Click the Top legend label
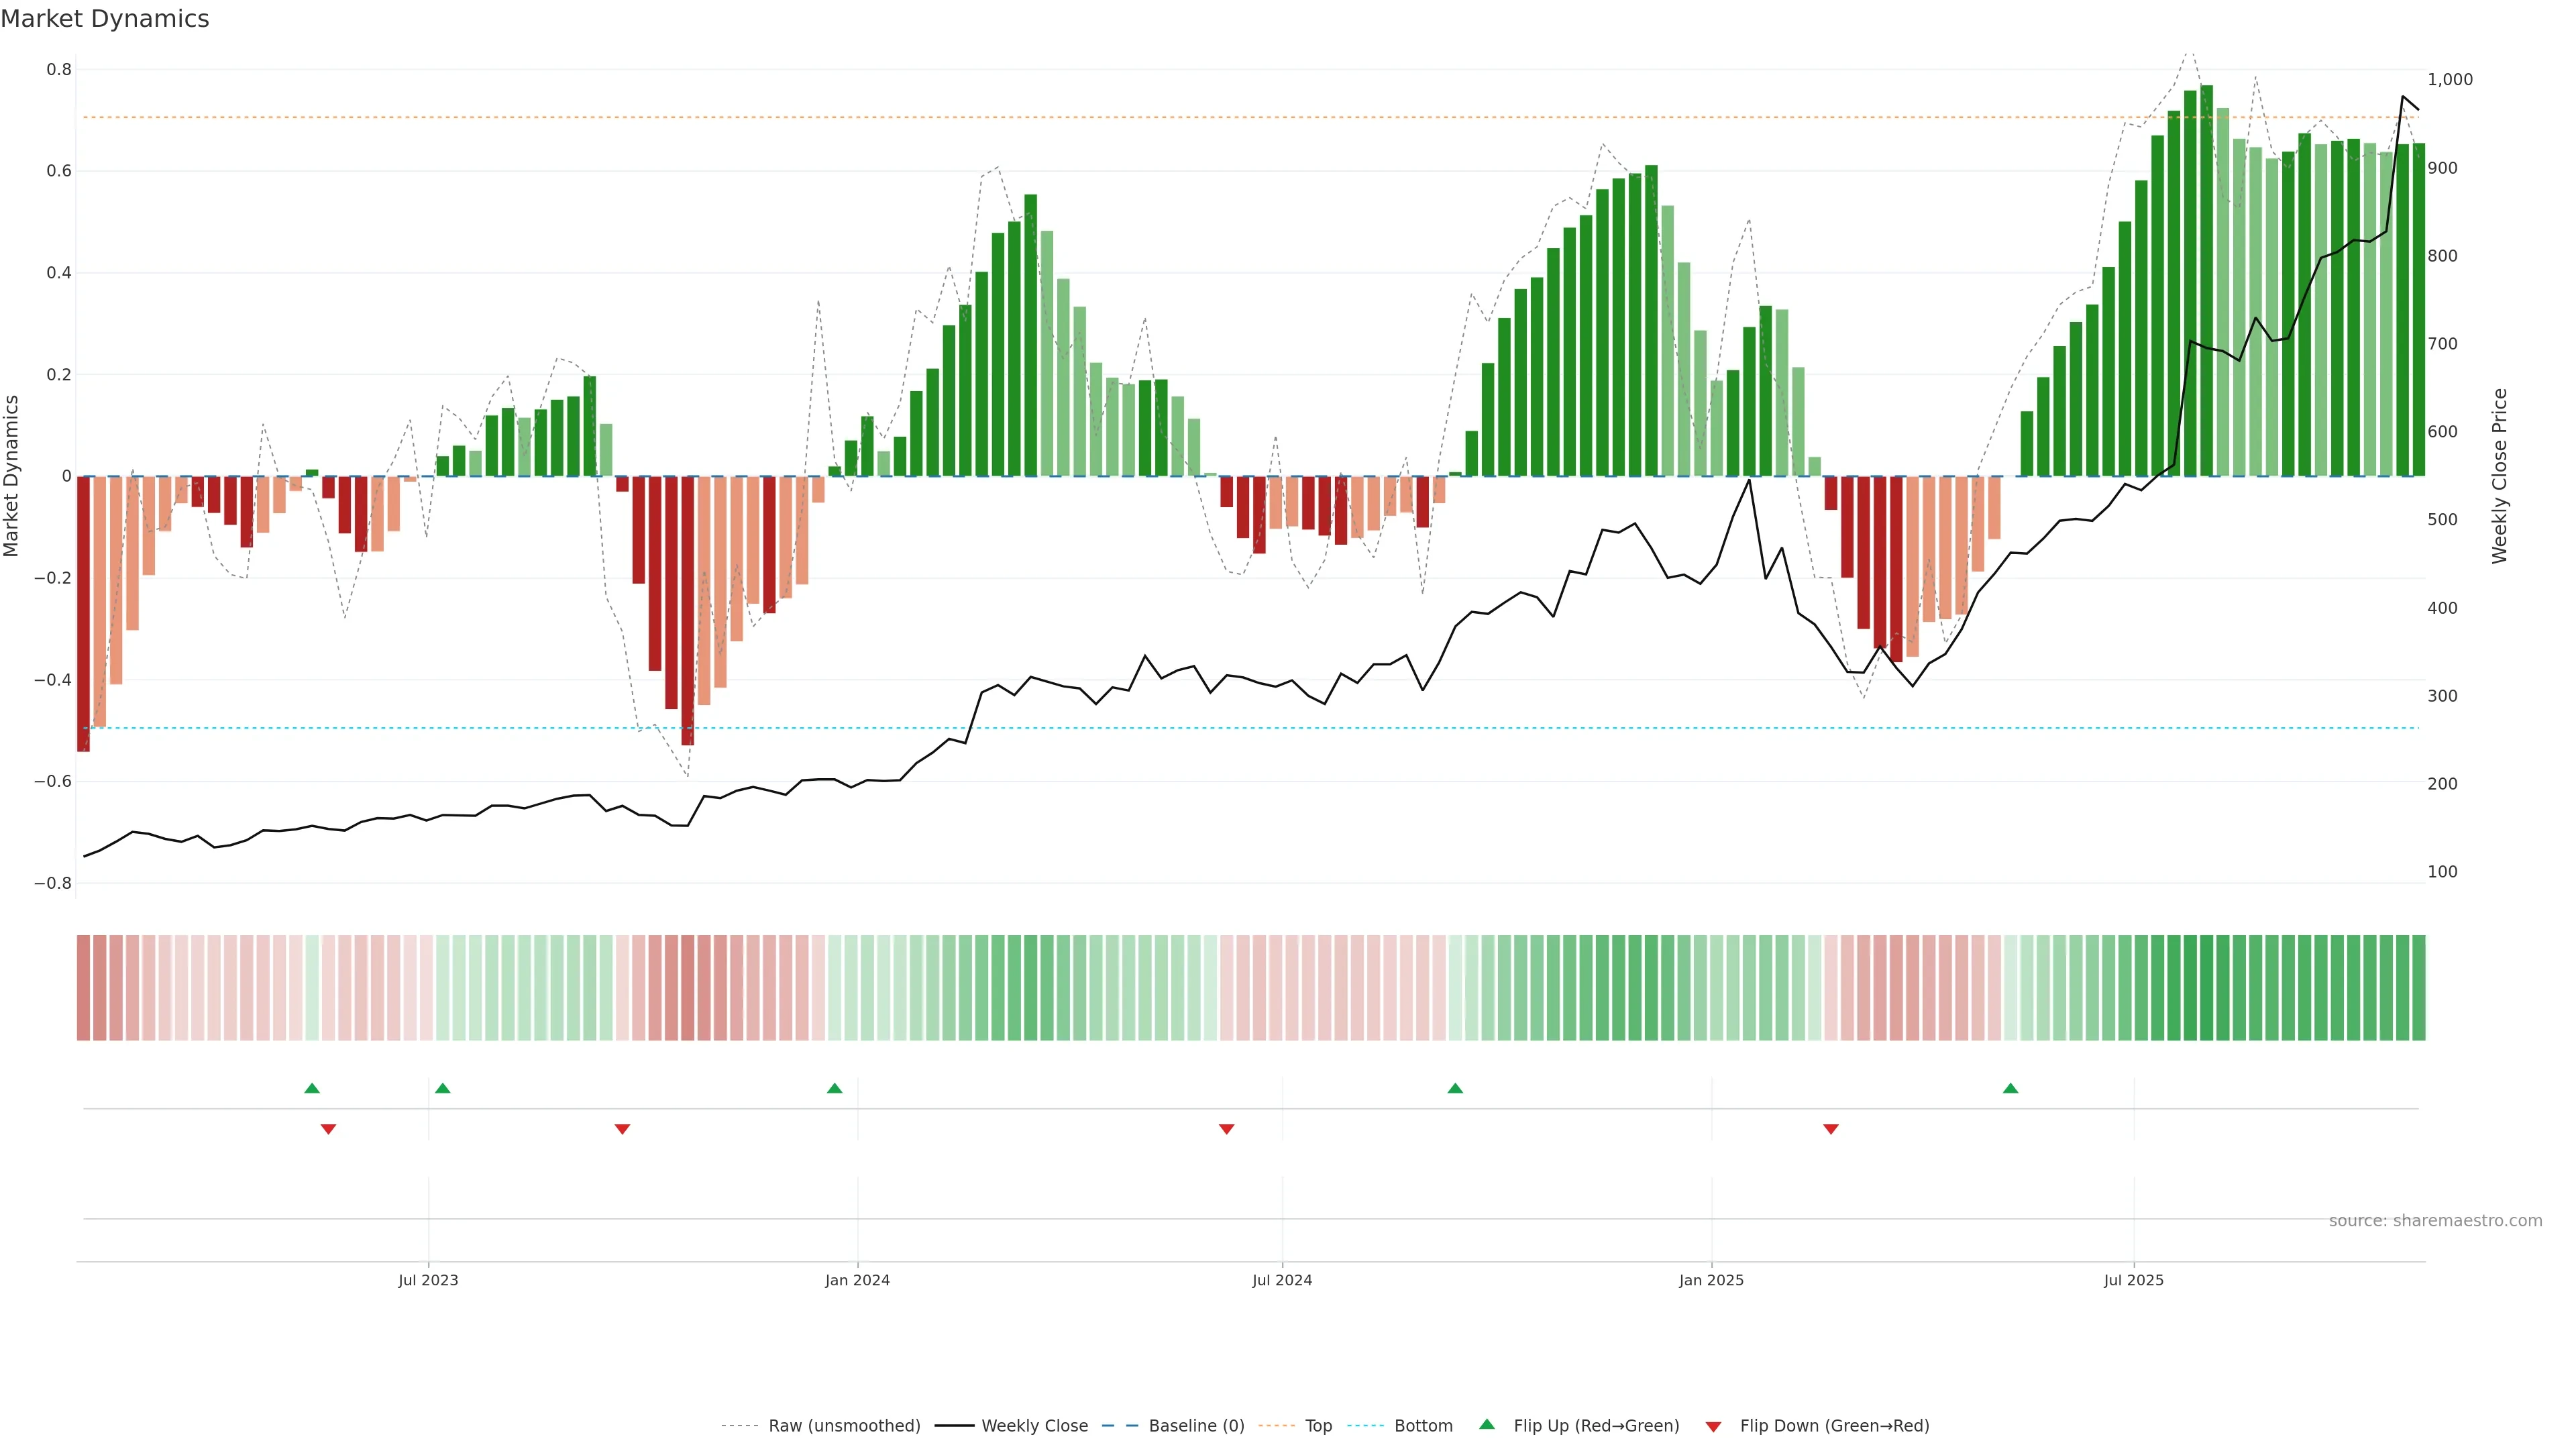The image size is (2576, 1449). click(x=1318, y=1426)
